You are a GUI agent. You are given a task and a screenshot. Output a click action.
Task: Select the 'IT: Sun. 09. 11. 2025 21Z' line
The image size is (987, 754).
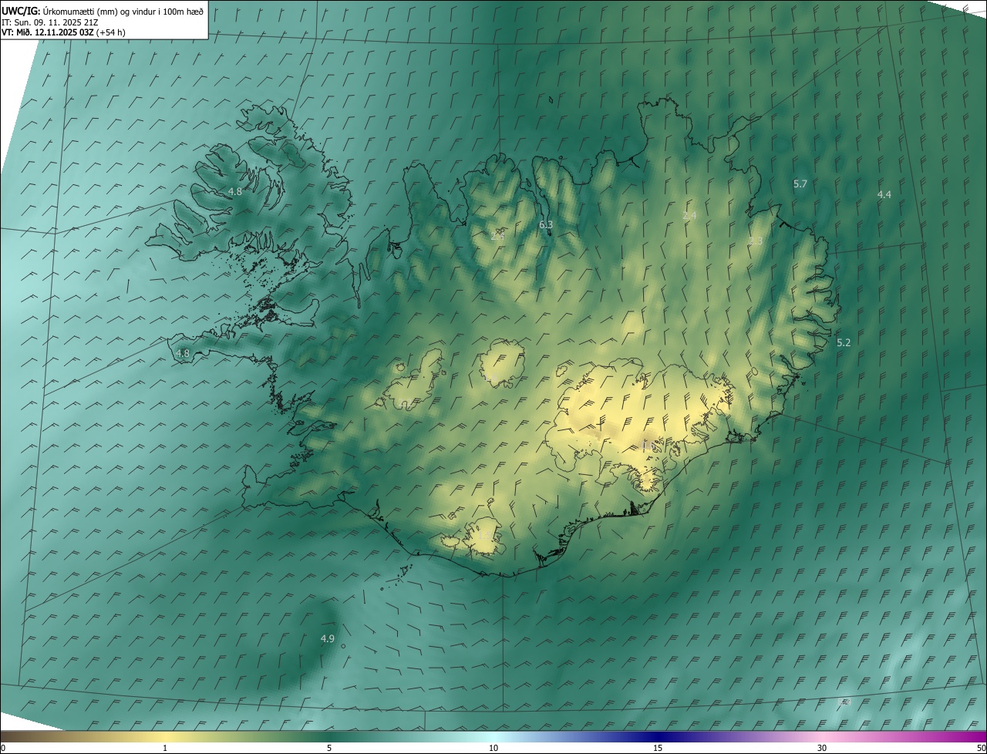tap(49, 22)
